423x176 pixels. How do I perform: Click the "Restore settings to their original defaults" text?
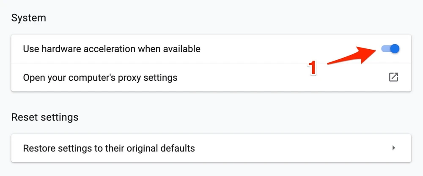pos(109,148)
